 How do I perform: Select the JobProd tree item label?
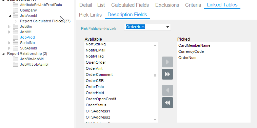click(27, 37)
